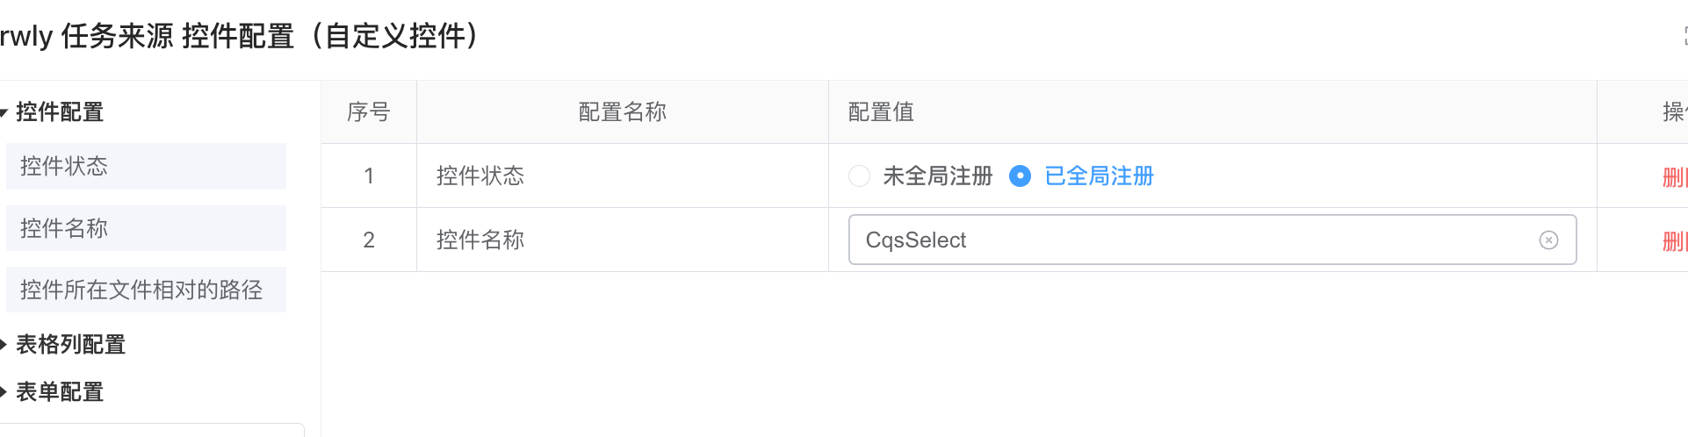
Task: Clear the CqsSelect input value
Action: [x=1548, y=240]
